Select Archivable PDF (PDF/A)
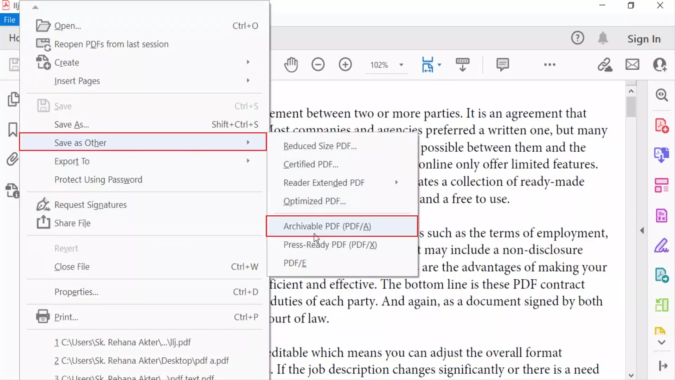 327,226
